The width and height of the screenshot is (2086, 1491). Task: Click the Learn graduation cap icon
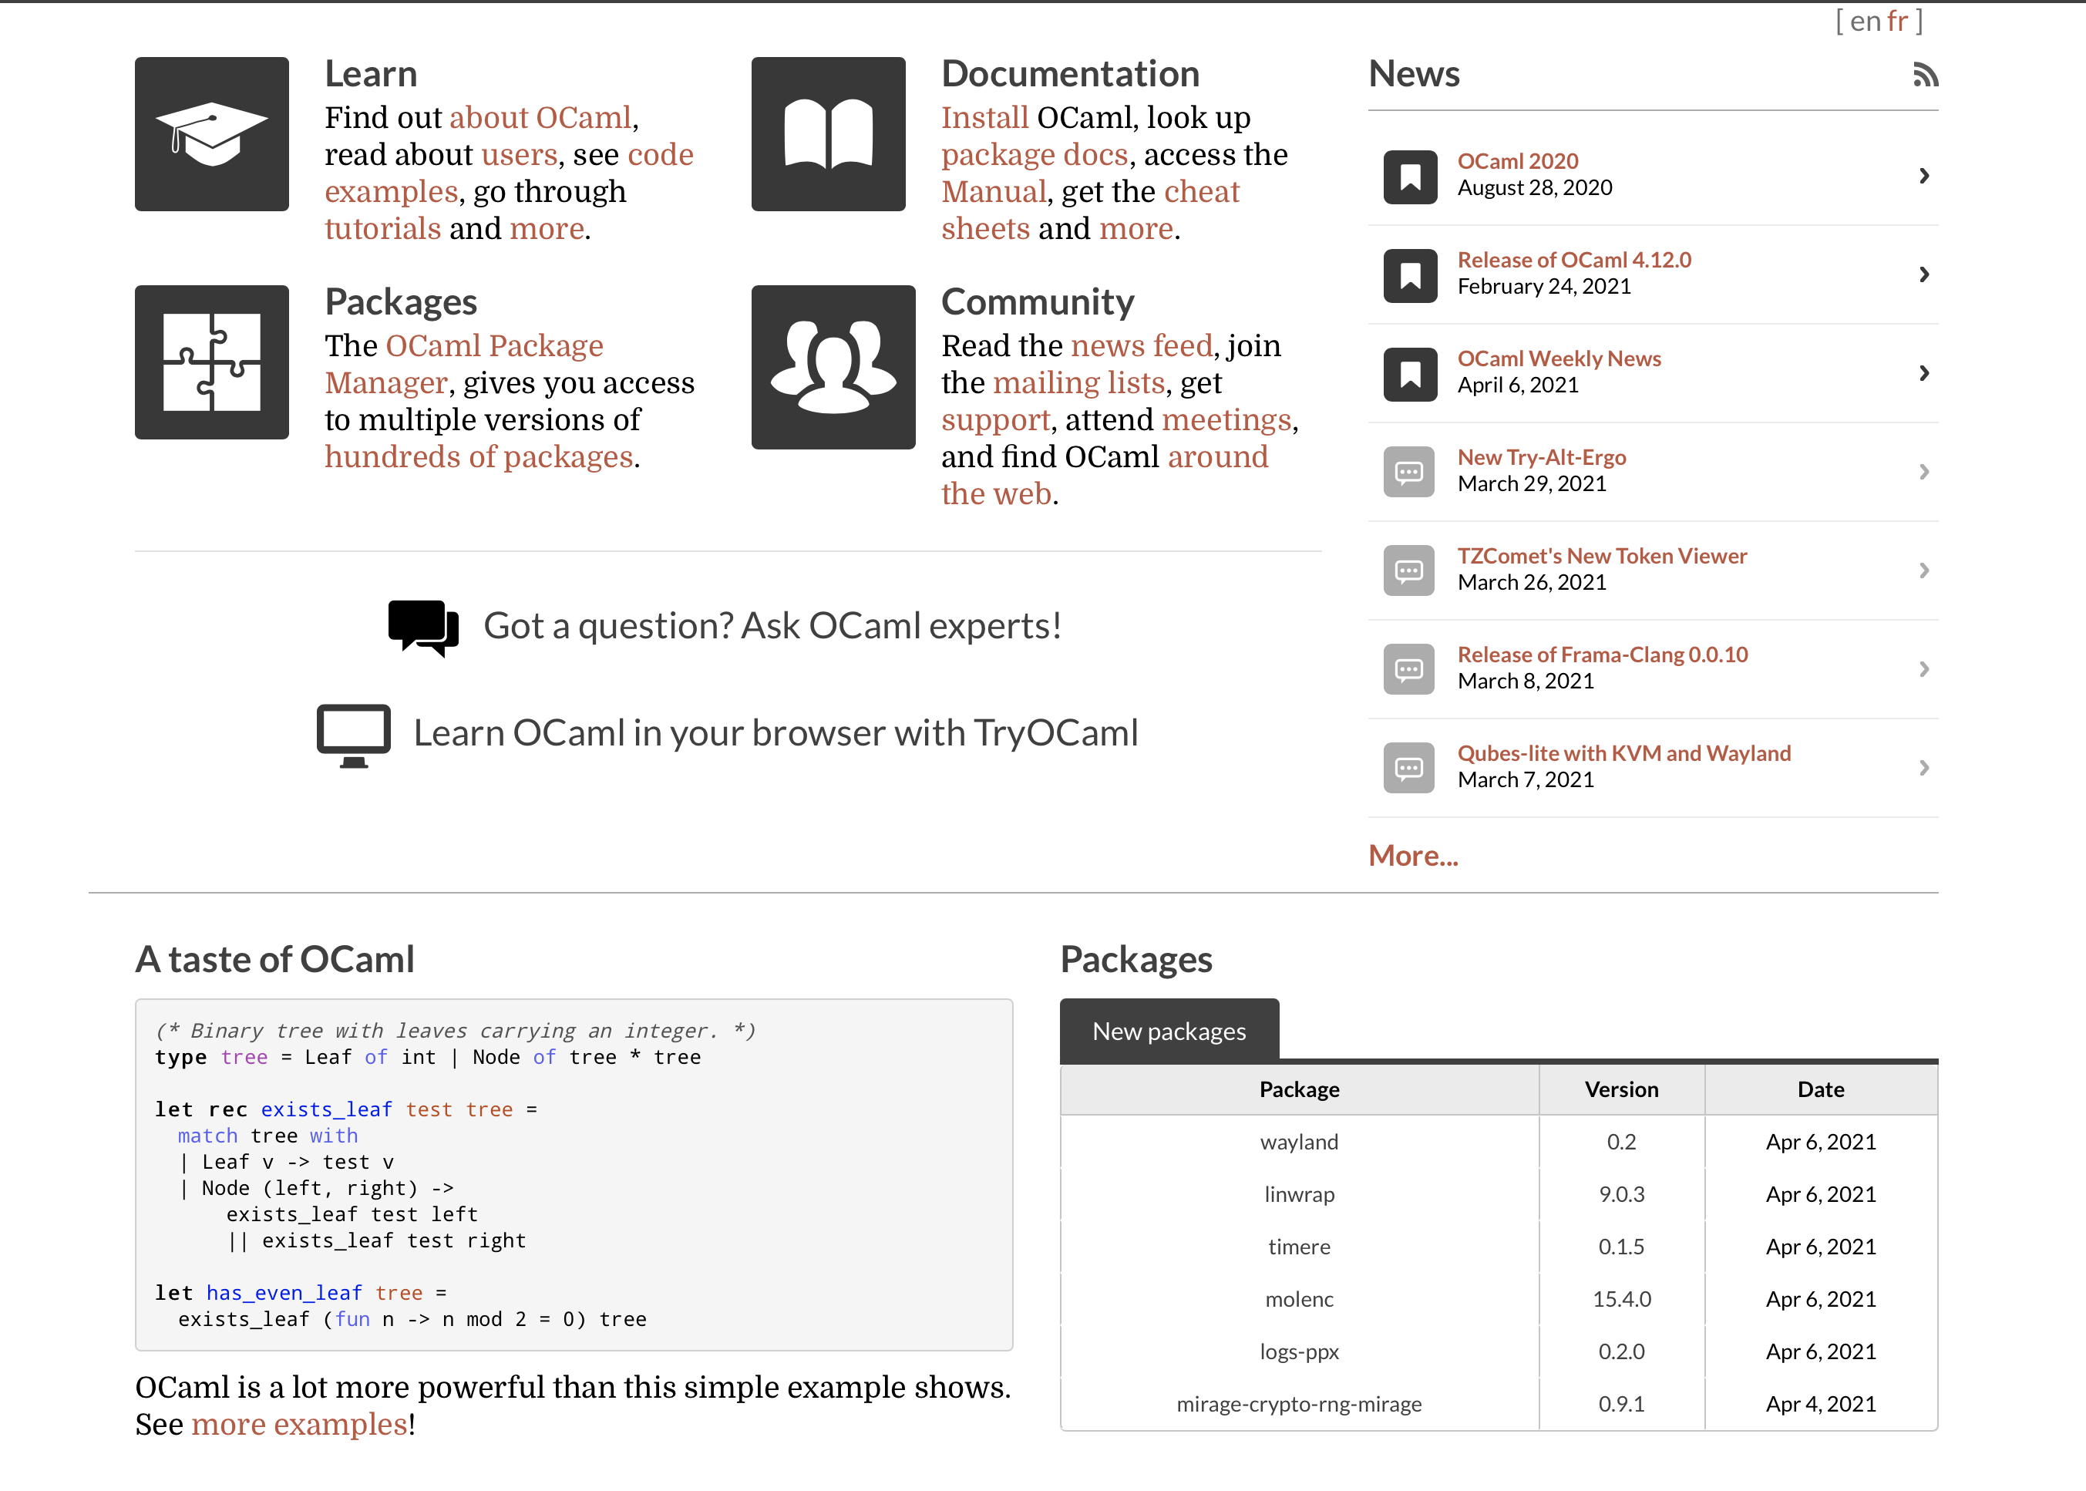(212, 134)
